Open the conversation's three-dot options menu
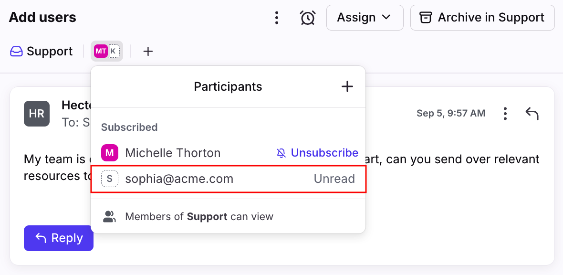The width and height of the screenshot is (563, 275). coord(276,18)
